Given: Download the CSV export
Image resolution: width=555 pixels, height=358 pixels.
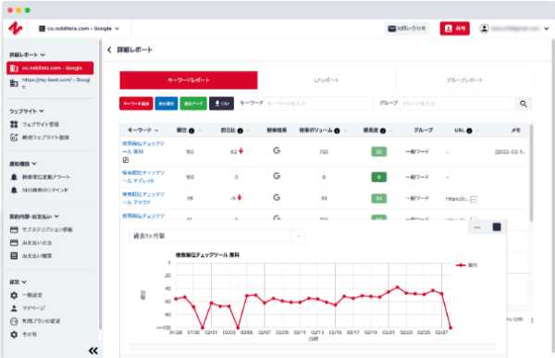Looking at the screenshot, I should tap(222, 104).
